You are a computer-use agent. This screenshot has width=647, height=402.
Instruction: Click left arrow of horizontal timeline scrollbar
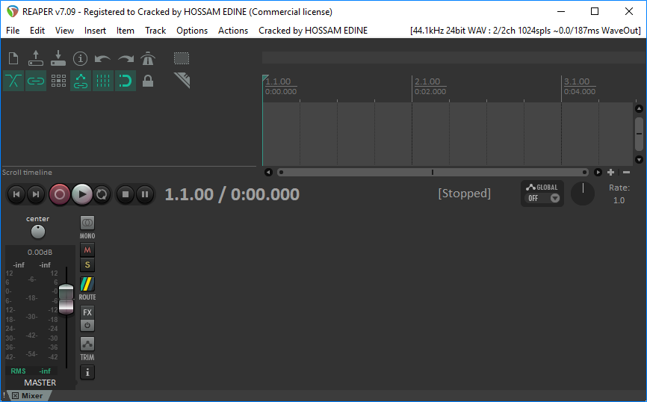tap(268, 172)
